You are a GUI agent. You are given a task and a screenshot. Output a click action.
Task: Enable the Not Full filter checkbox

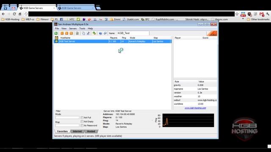[82, 117]
